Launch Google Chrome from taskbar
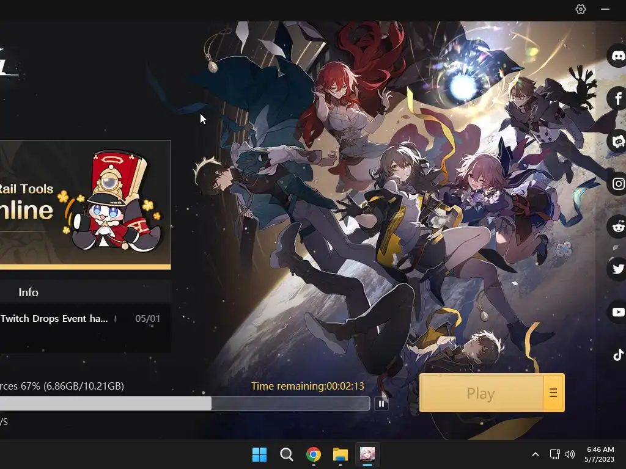The image size is (626, 469). pyautogui.click(x=314, y=454)
